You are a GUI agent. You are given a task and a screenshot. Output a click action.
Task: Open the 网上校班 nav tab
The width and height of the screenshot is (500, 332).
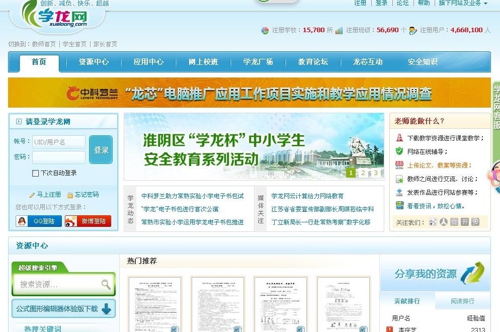click(203, 62)
